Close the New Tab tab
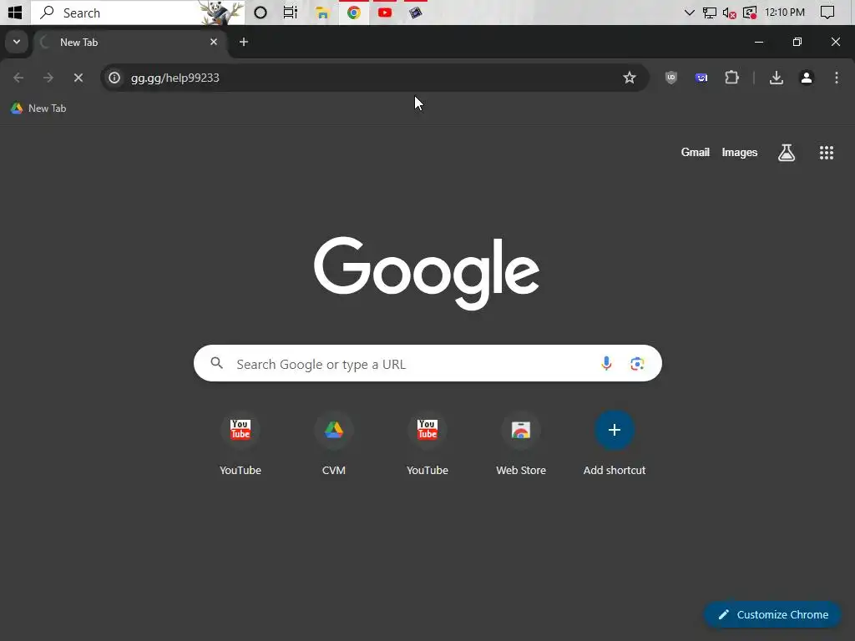Image resolution: width=855 pixels, height=641 pixels. (x=214, y=42)
